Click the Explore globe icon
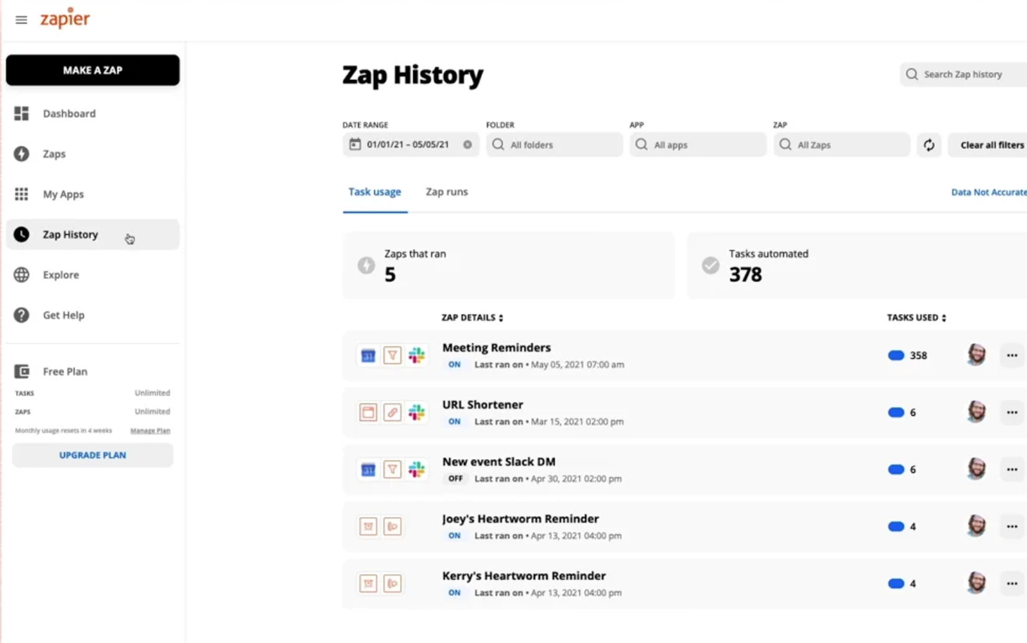This screenshot has width=1027, height=643. [22, 275]
